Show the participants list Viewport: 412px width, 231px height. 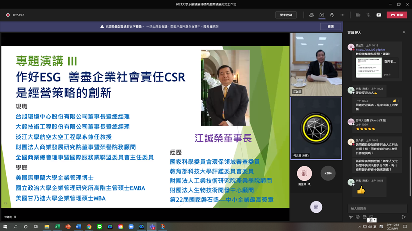click(x=311, y=14)
